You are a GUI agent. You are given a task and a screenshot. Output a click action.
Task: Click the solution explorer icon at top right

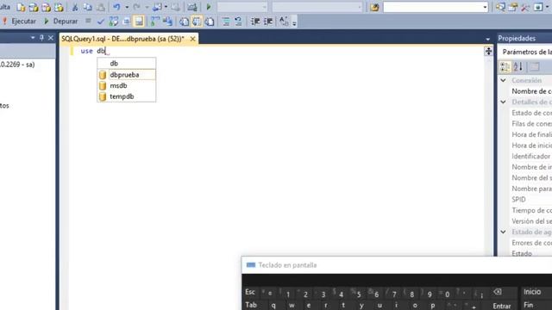tap(500, 7)
